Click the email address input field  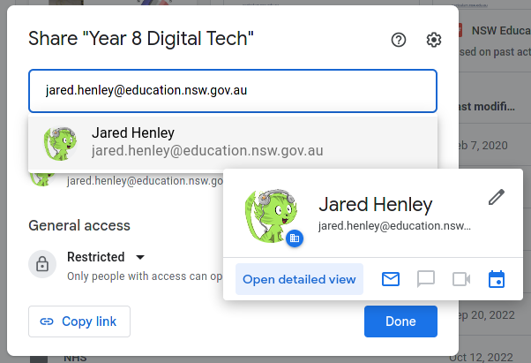[233, 91]
